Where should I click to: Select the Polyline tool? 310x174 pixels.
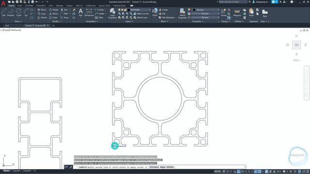point(11,12)
